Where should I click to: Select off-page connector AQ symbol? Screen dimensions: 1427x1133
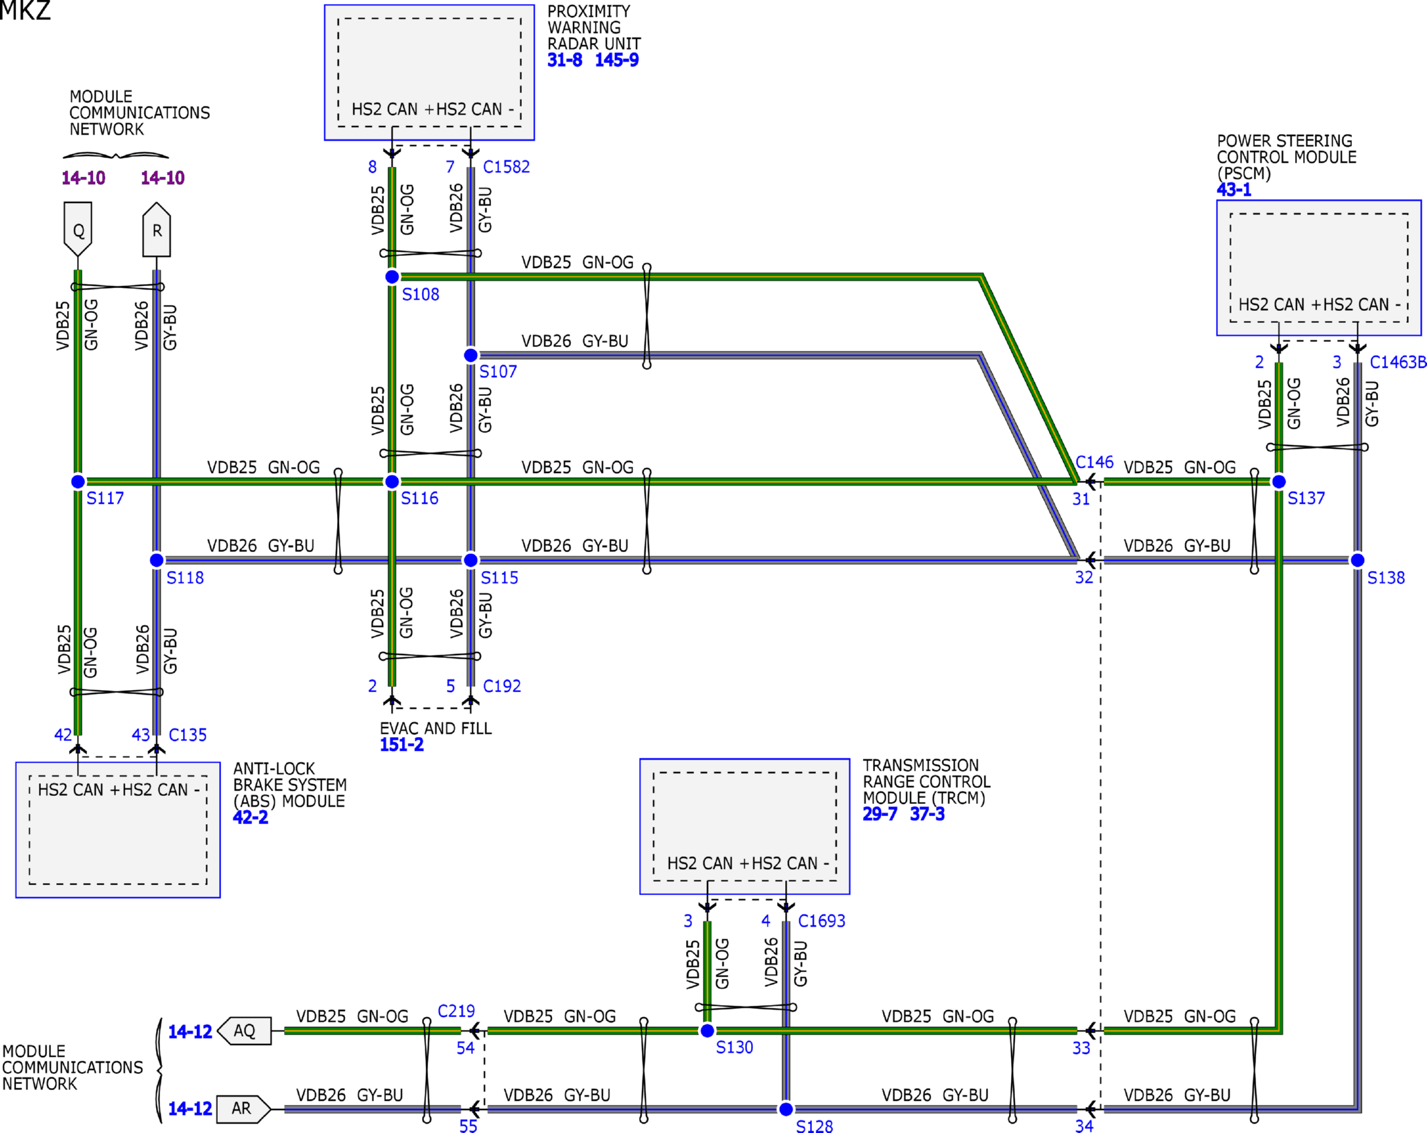pyautogui.click(x=245, y=1030)
